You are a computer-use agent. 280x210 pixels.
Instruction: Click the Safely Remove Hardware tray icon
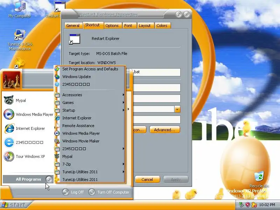tap(241, 205)
